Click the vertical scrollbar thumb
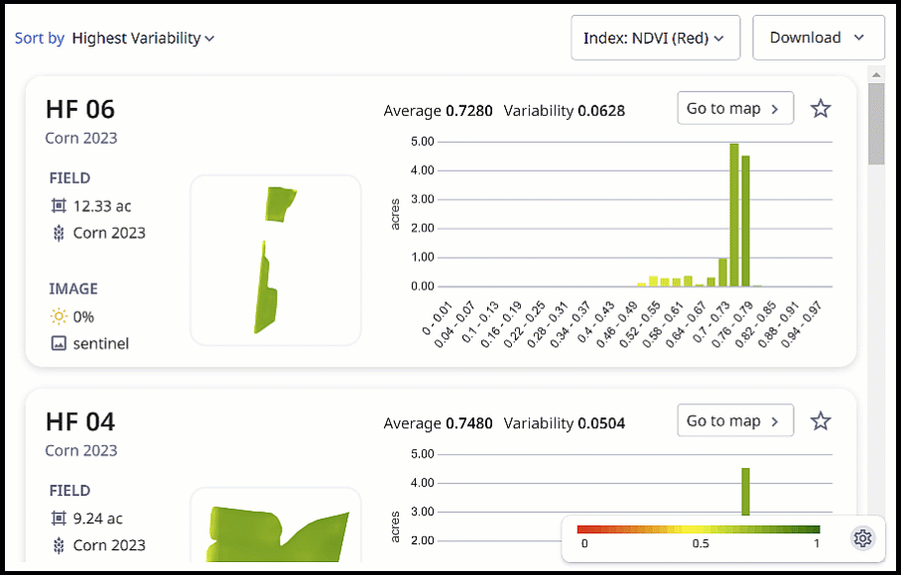Screen dimensions: 901x575 (x=875, y=124)
